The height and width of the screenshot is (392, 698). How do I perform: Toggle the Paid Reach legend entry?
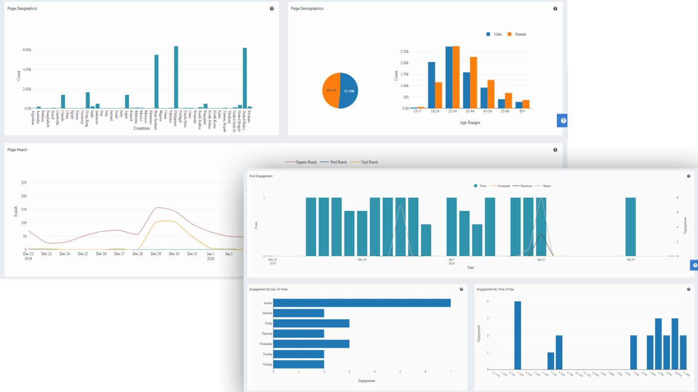click(x=333, y=162)
